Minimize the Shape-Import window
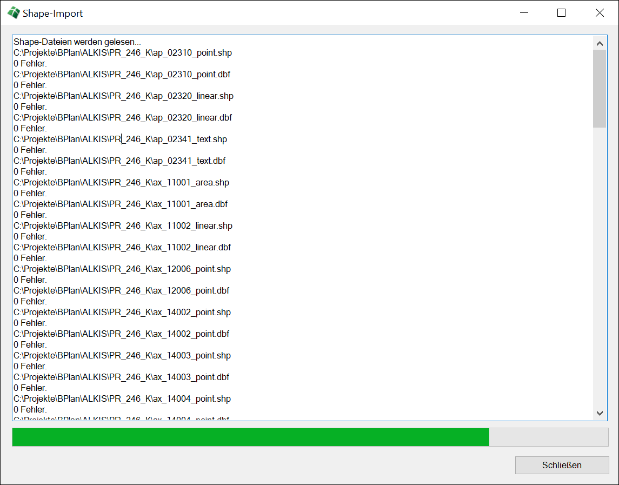 click(523, 13)
